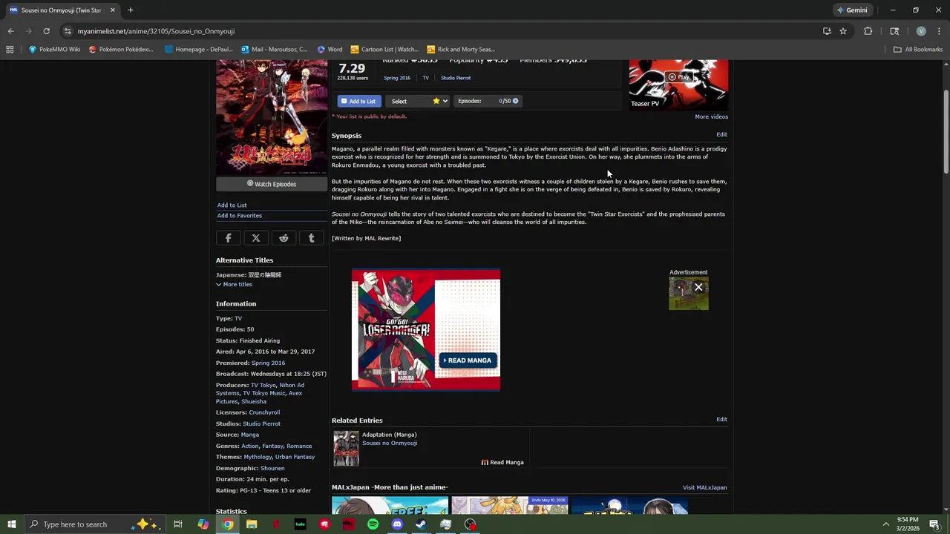Open Word bookmark
Viewport: 950px width, 534px height.
(330, 50)
